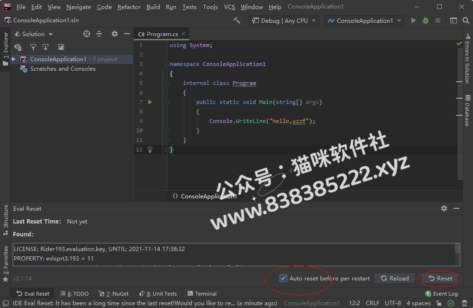Run ConsoleApplication1 with the green play icon

(x=413, y=20)
